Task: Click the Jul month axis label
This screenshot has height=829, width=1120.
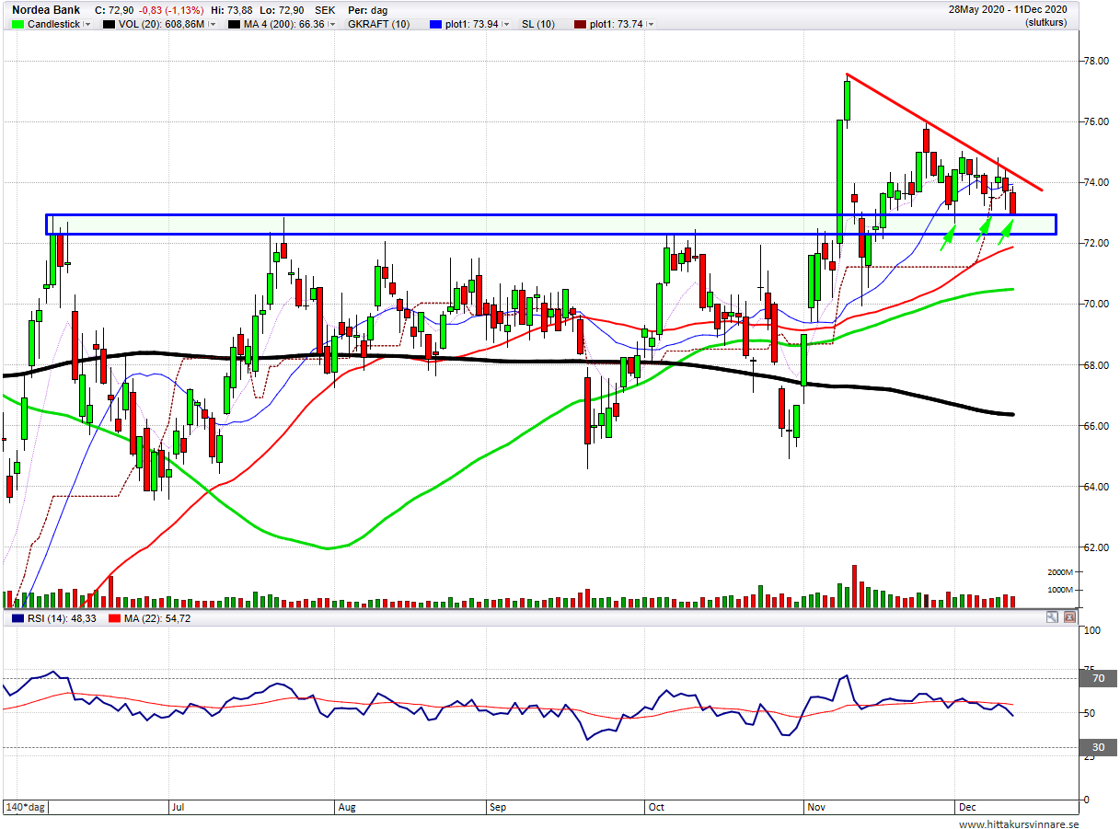Action: 179,807
